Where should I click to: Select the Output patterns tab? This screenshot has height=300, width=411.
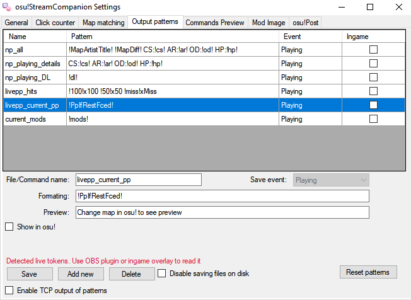155,21
